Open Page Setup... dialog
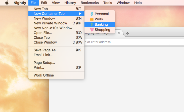 pyautogui.click(x=56, y=63)
